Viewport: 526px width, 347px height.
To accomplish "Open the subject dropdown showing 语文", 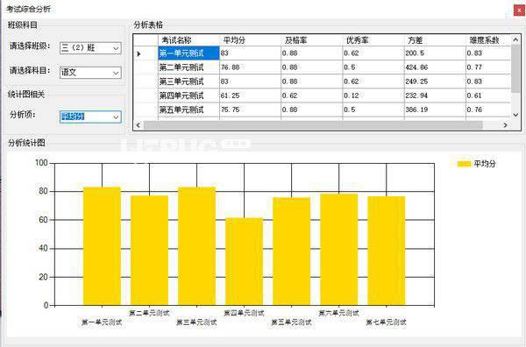I will tap(90, 73).
